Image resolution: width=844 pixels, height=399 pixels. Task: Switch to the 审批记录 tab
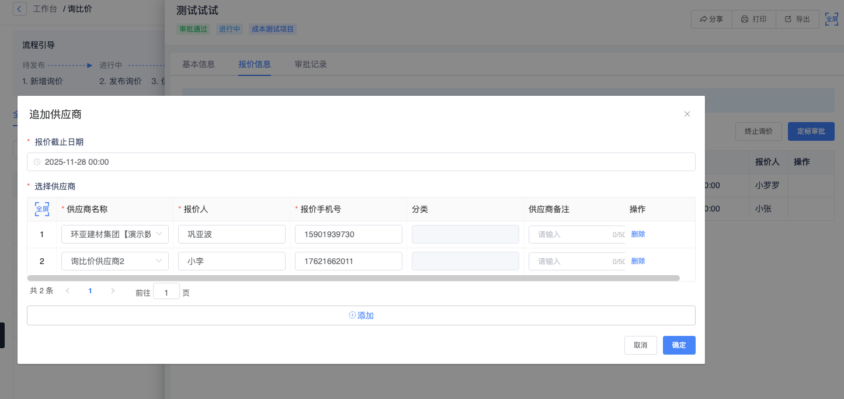click(x=311, y=64)
